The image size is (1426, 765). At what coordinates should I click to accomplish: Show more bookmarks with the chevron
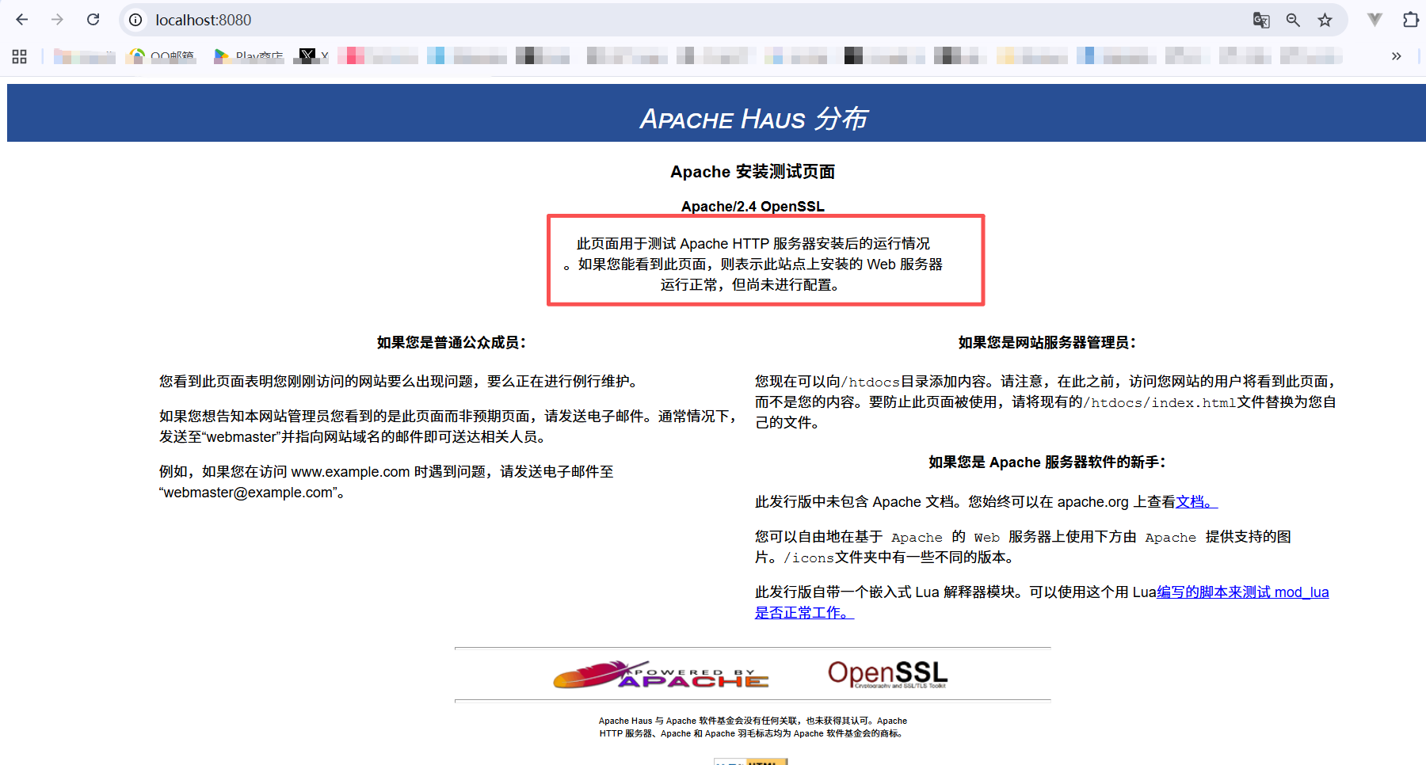[x=1396, y=56]
